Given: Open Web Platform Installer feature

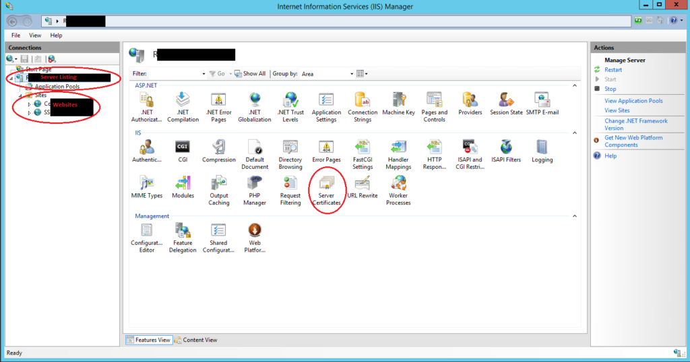Looking at the screenshot, I should tap(254, 238).
